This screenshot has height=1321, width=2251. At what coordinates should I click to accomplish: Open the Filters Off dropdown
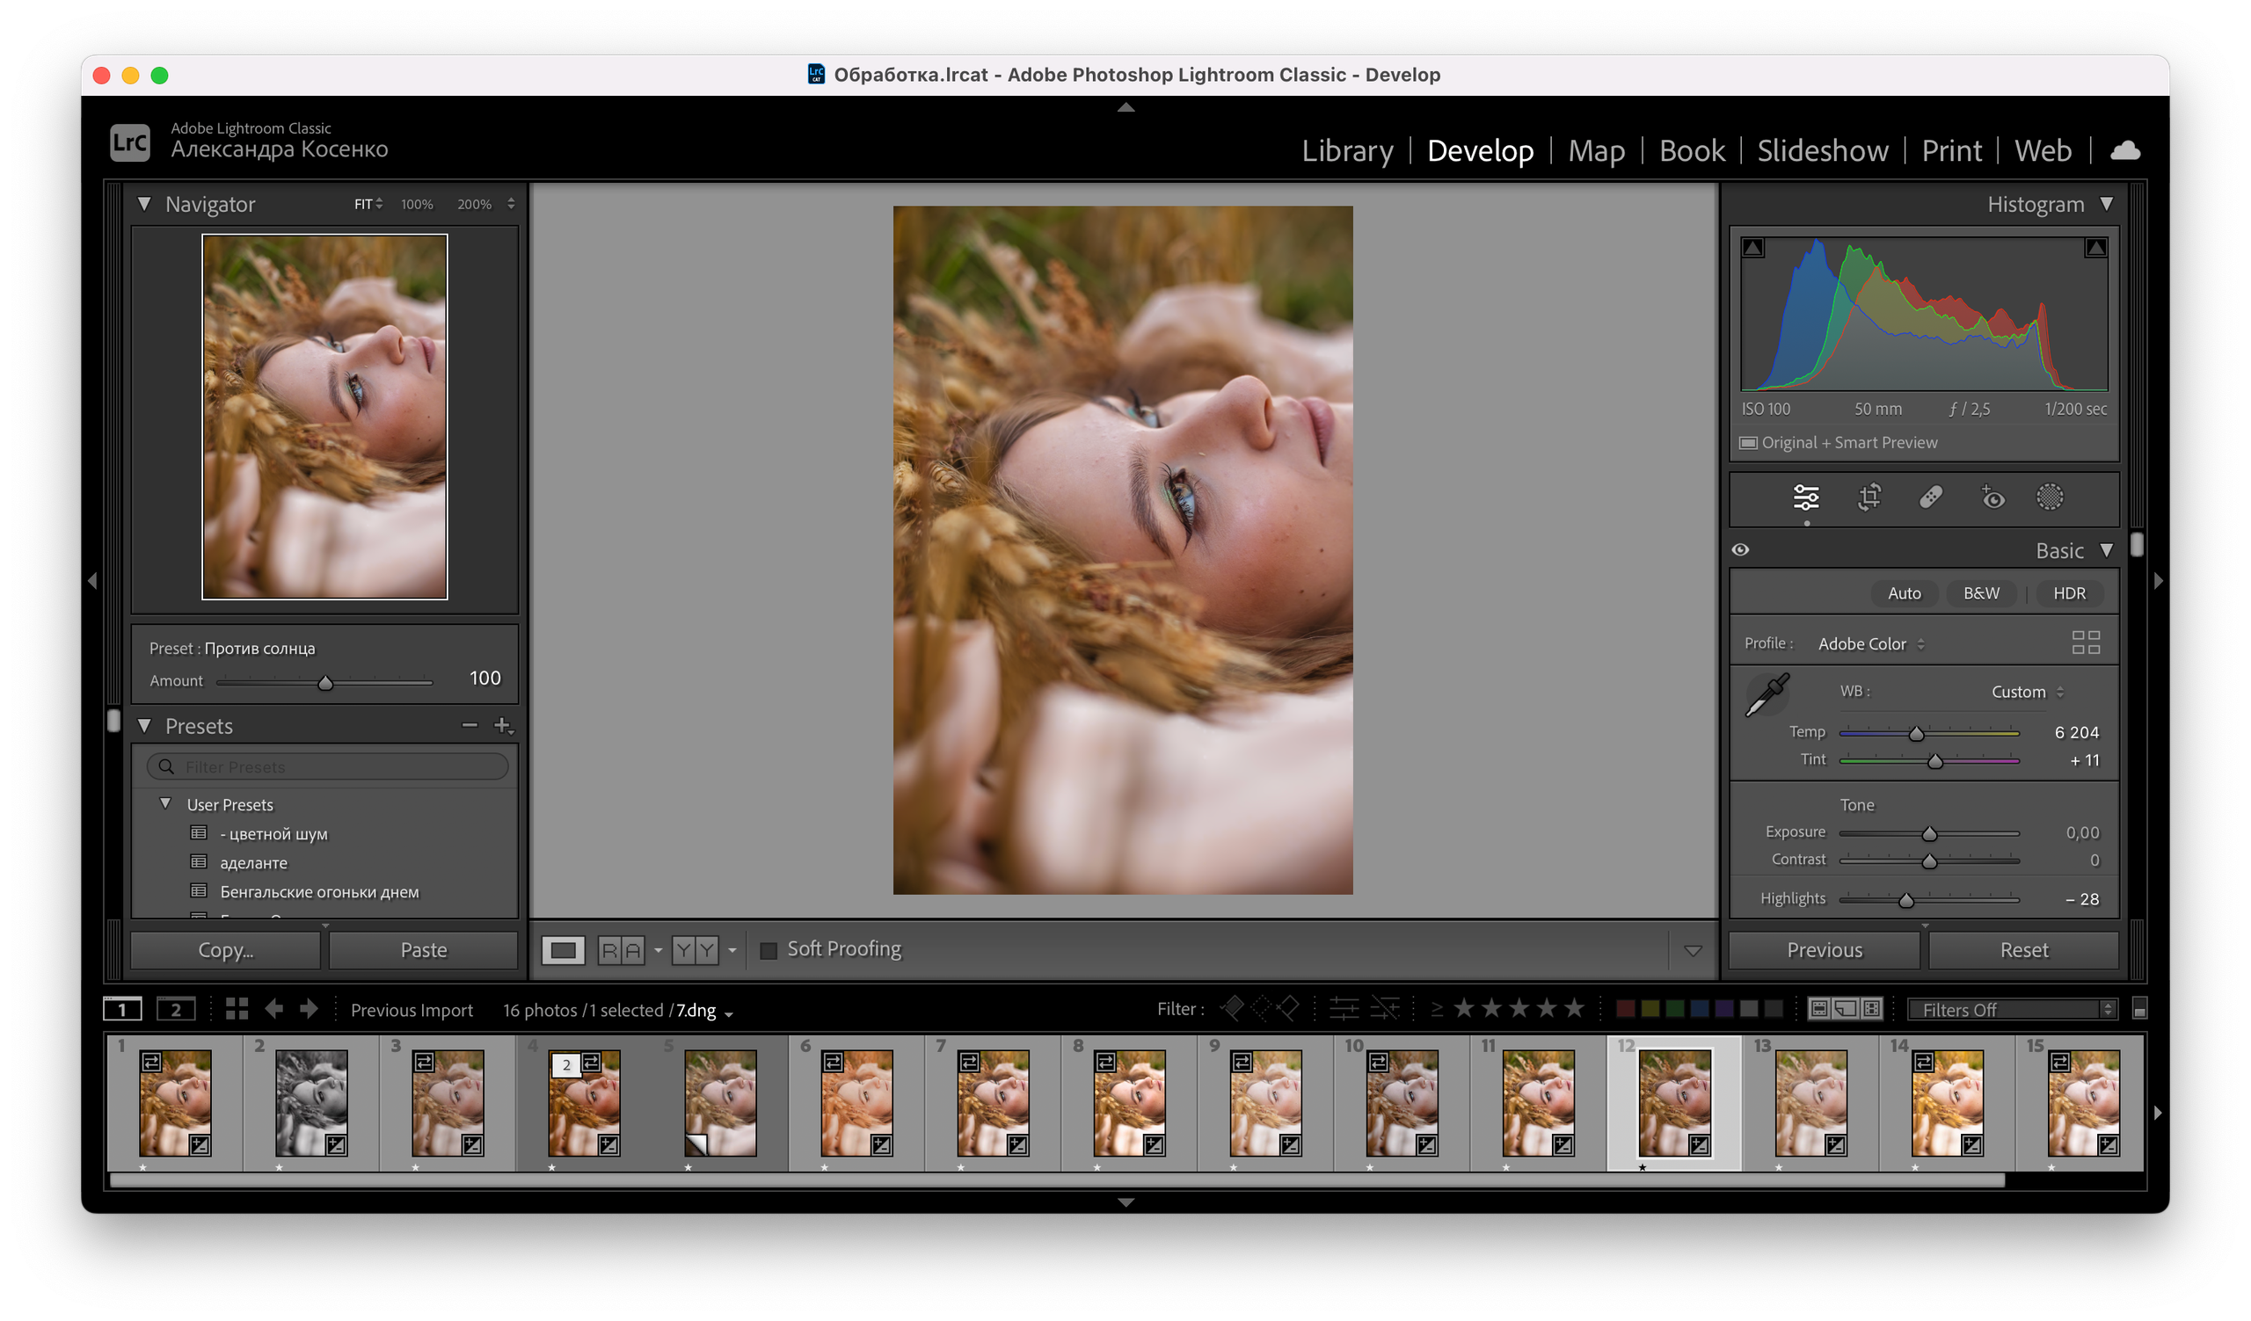pyautogui.click(x=2011, y=1010)
